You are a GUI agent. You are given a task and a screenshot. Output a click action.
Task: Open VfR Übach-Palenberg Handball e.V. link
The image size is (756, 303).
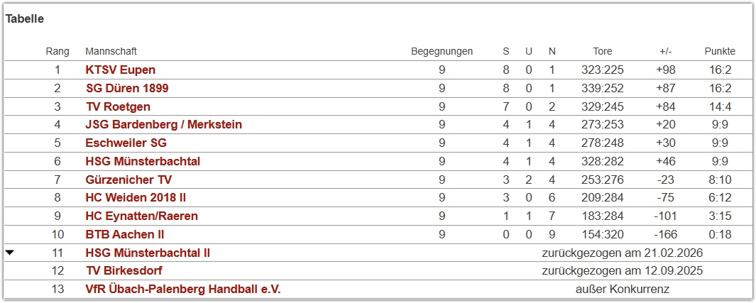[x=183, y=289]
